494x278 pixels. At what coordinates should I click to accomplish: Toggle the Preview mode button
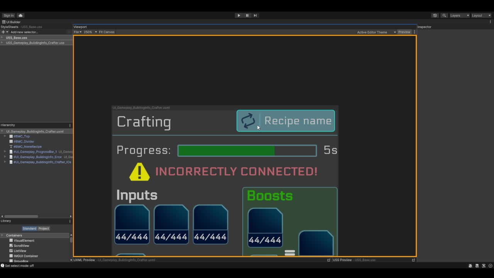click(x=404, y=32)
